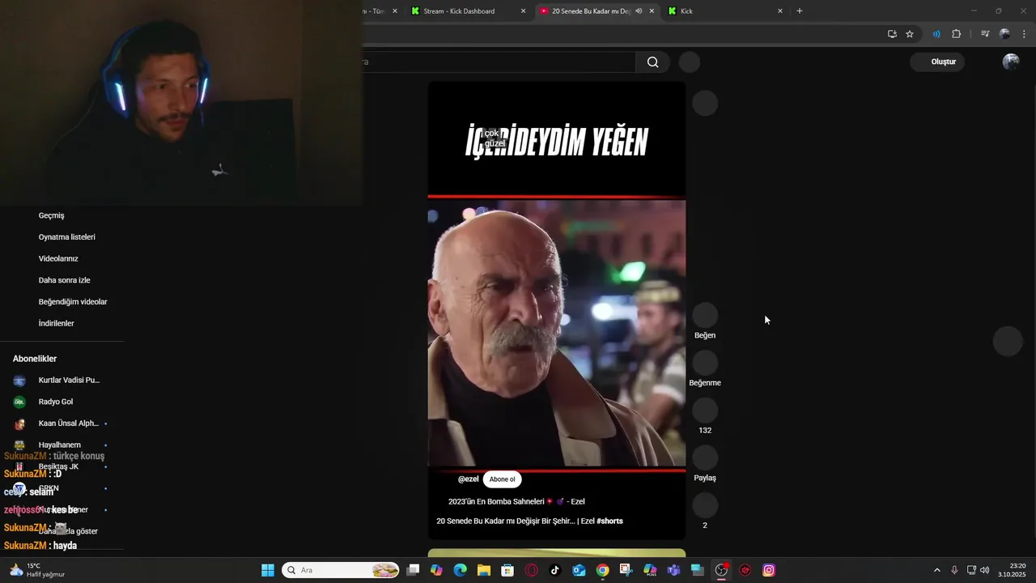The width and height of the screenshot is (1036, 583).
Task: Open Microsoft Teams from the taskbar
Action: click(x=674, y=570)
